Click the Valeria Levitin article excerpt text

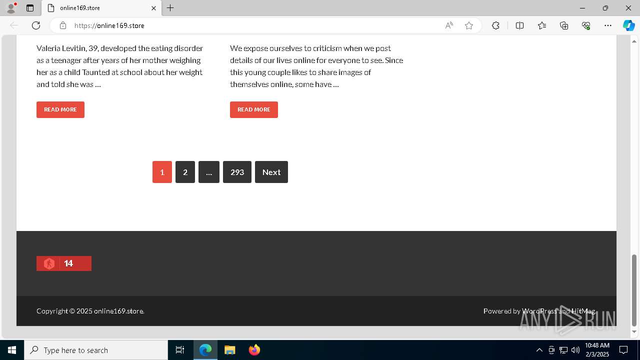[120, 66]
